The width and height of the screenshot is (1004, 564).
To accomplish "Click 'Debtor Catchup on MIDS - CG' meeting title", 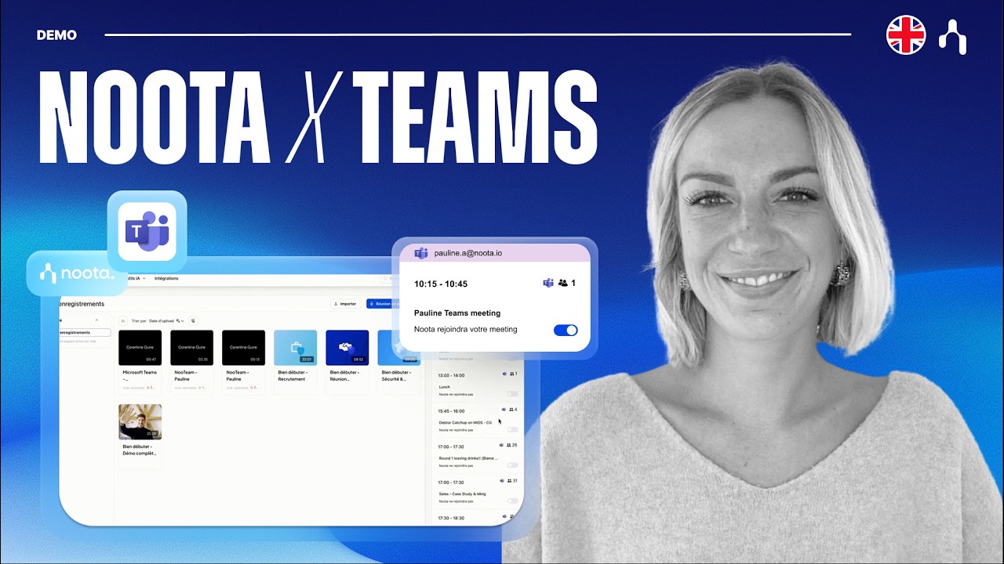I will tap(465, 422).
